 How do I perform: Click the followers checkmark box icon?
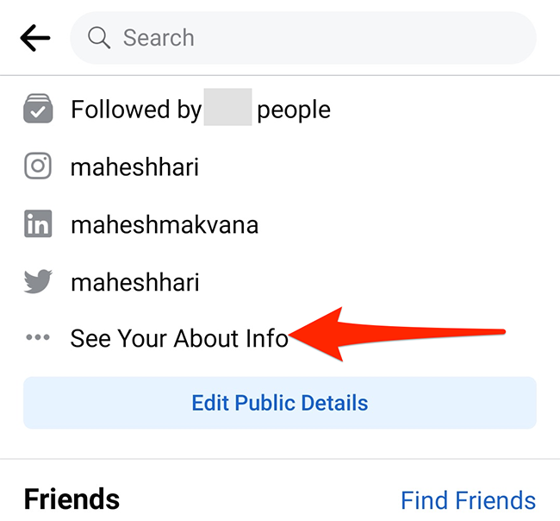(x=38, y=109)
